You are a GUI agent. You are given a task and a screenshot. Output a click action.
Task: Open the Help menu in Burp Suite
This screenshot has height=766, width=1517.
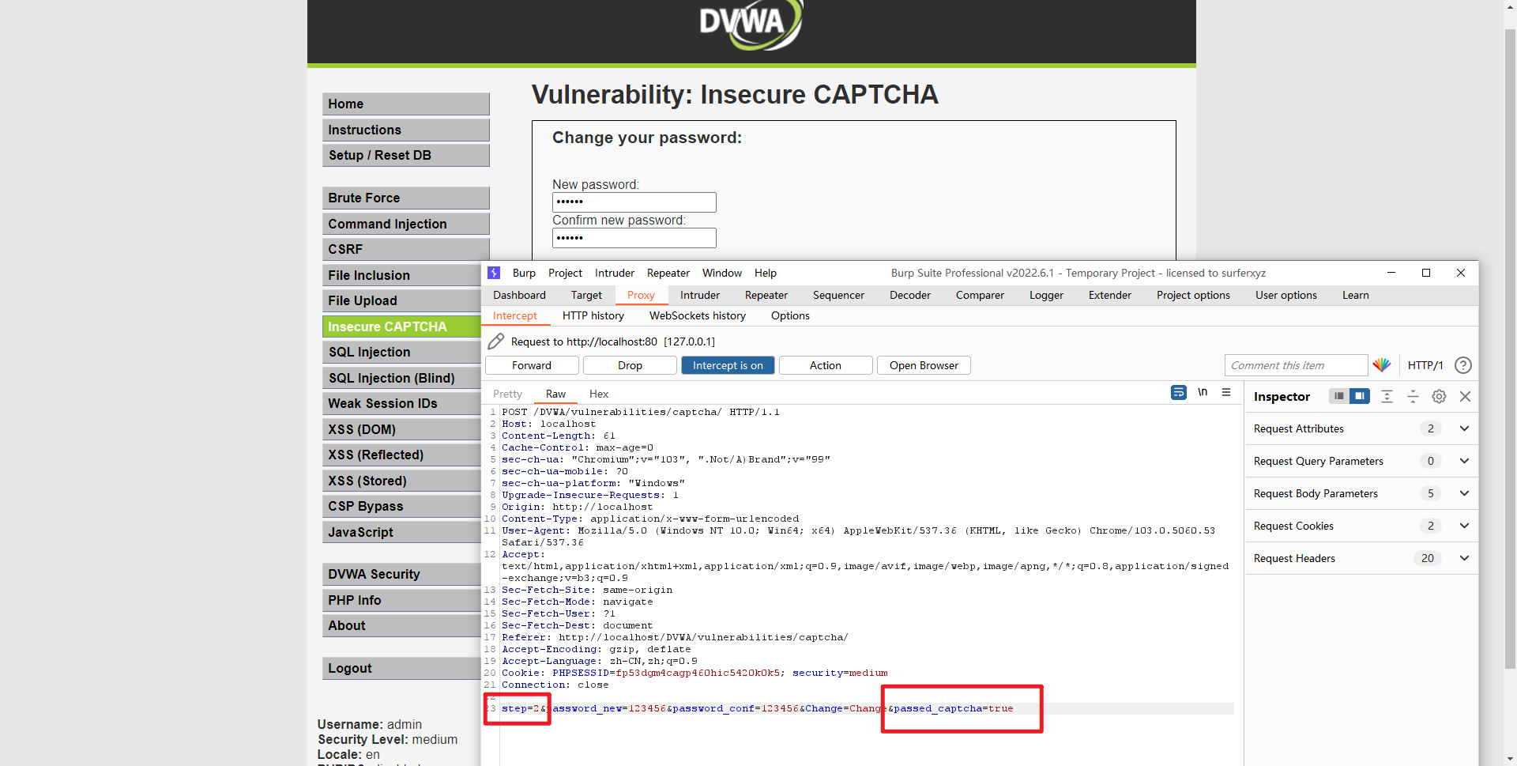(766, 273)
